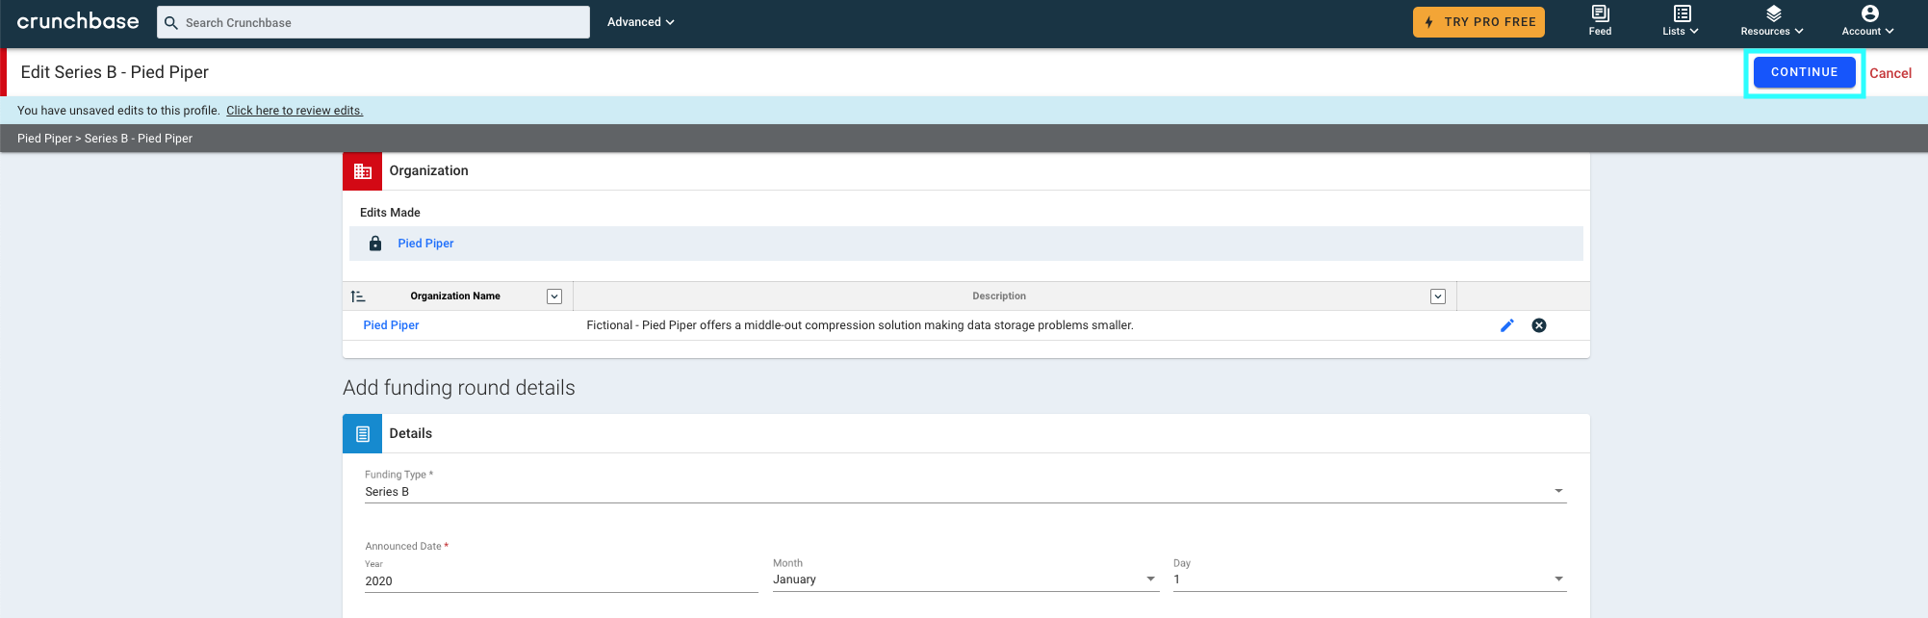Open the Month dropdown showing January
1928x618 pixels.
pos(965,579)
